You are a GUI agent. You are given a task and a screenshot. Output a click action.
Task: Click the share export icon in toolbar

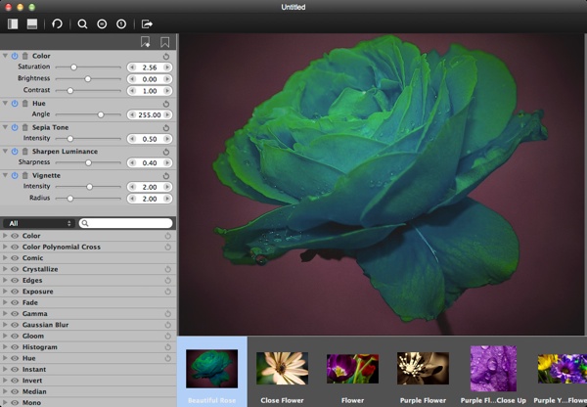[x=148, y=23]
